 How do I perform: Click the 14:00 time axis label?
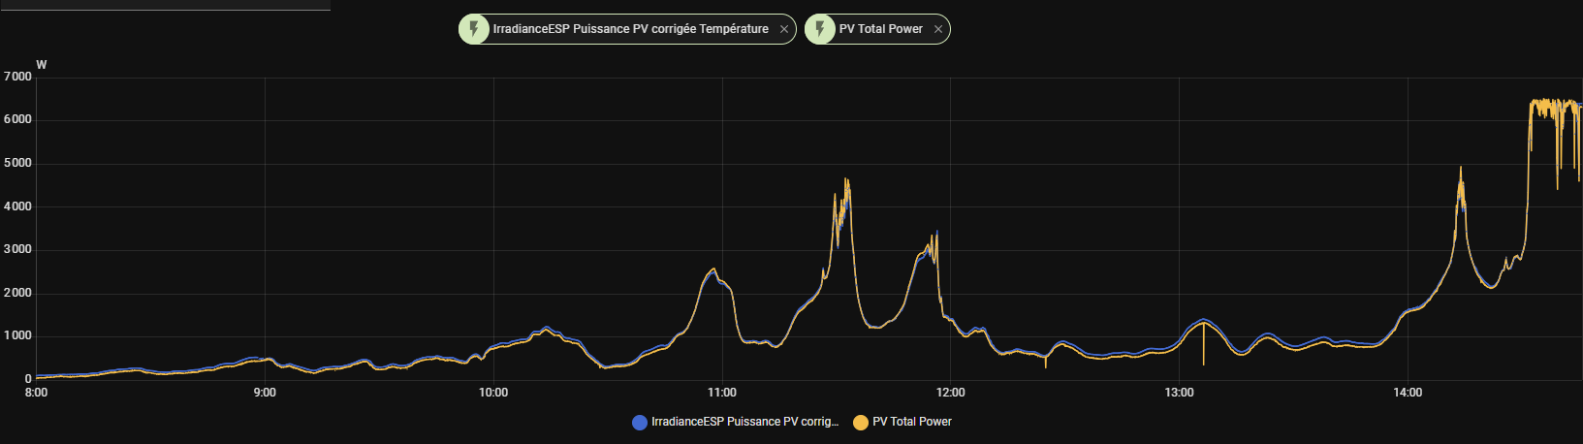click(x=1408, y=393)
